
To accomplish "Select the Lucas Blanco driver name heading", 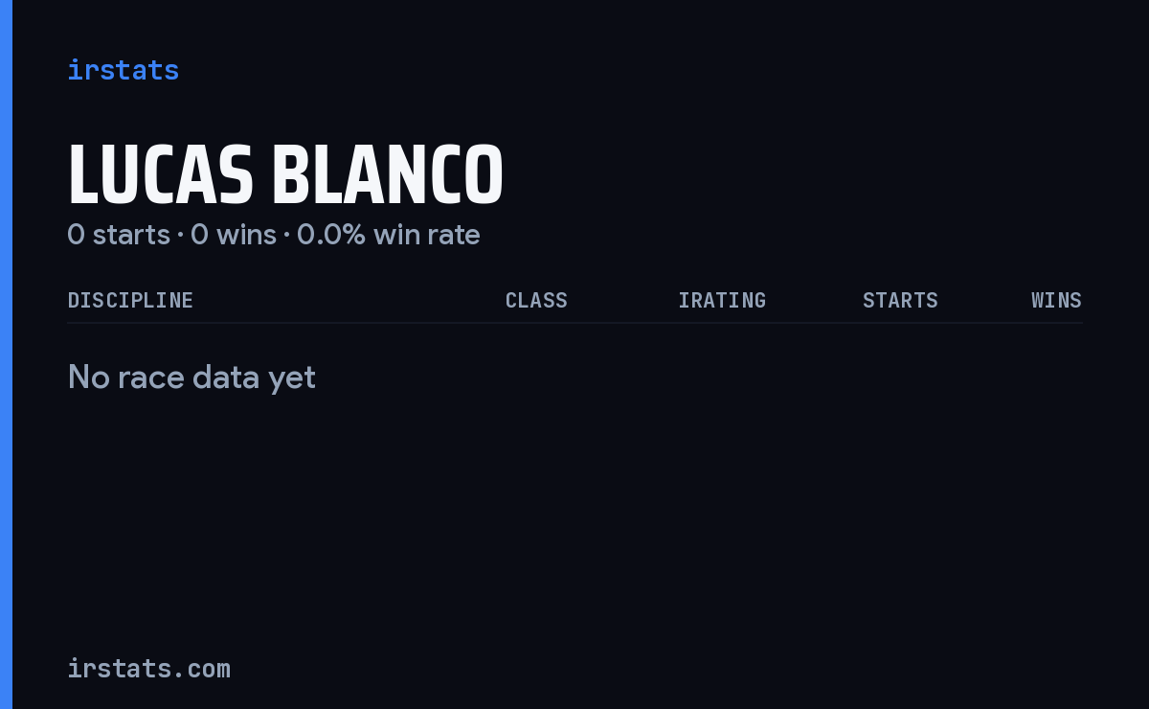I will tap(285, 175).
